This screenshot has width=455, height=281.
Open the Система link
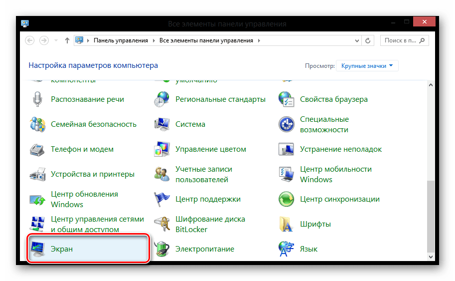pyautogui.click(x=190, y=124)
